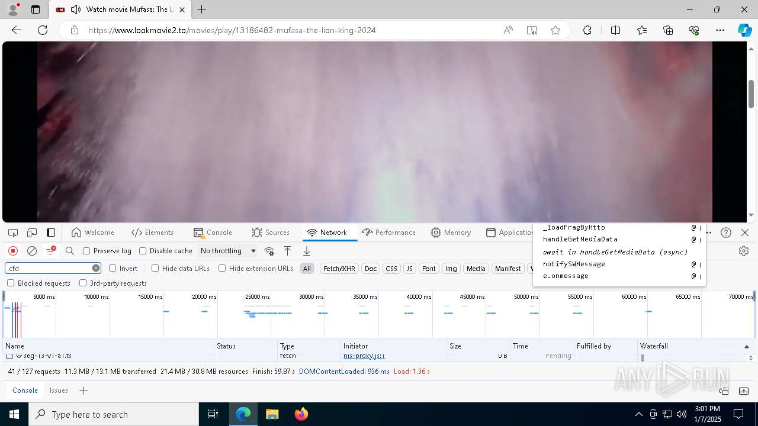Open File Explorer from taskbar
758x426 pixels.
[272, 414]
